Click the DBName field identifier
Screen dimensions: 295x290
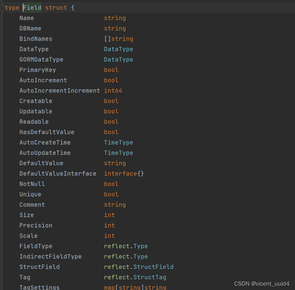[x=30, y=28]
